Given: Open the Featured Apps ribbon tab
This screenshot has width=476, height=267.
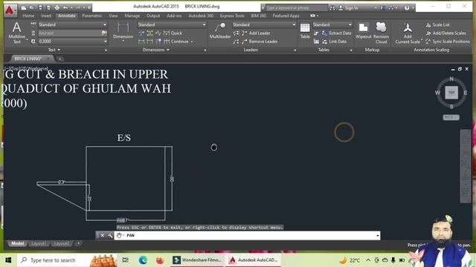Looking at the screenshot, I should 286,16.
